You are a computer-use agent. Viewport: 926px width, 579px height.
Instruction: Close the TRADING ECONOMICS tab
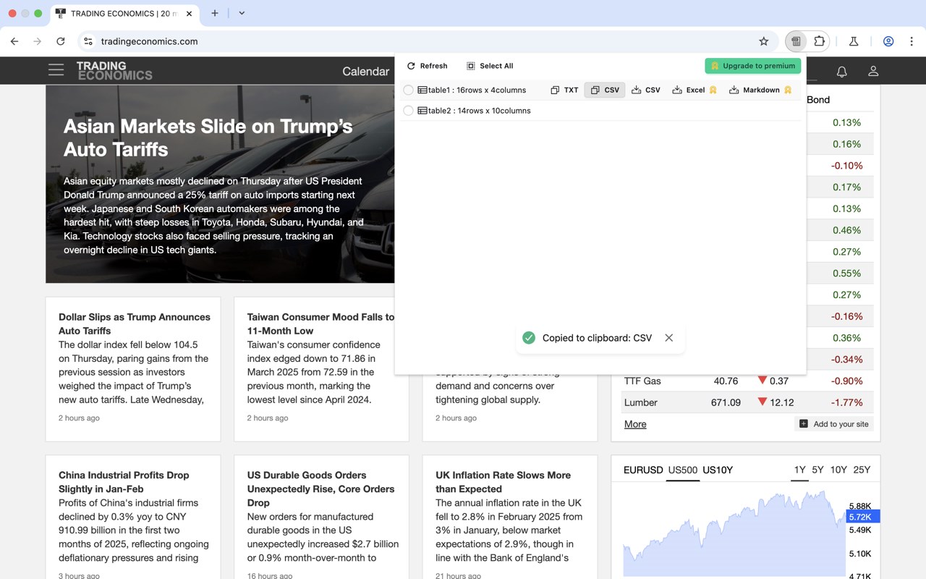pyautogui.click(x=189, y=14)
